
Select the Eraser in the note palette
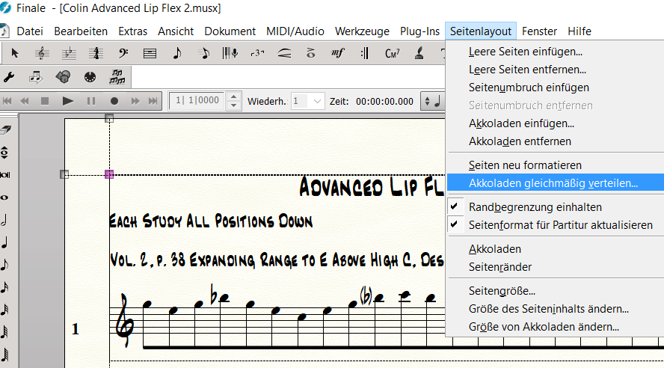(5, 130)
